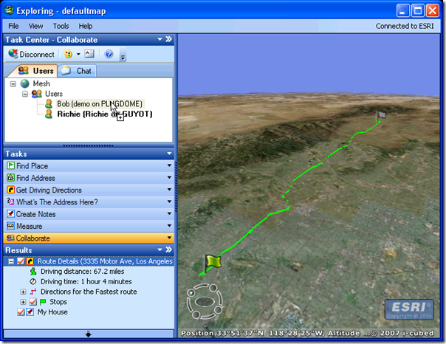446x344 pixels.
Task: Click the Collaborate task icon
Action: [x=10, y=238]
